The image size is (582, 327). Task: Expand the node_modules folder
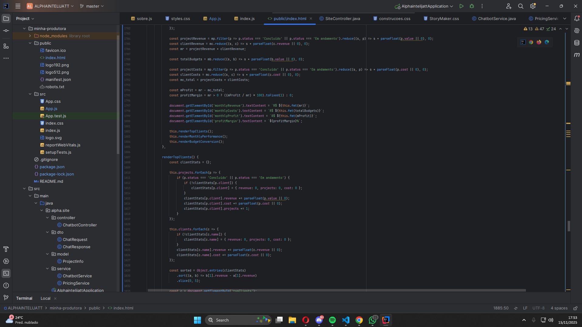[30, 36]
